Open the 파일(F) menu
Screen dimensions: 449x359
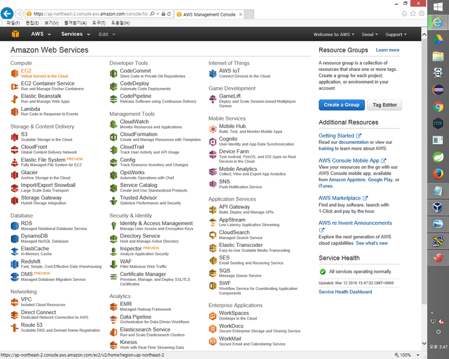pyautogui.click(x=13, y=23)
